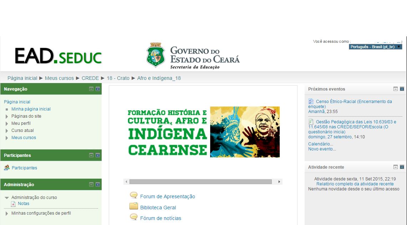
Task: Click the Censo Étnico-Racial event icon
Action: point(311,102)
